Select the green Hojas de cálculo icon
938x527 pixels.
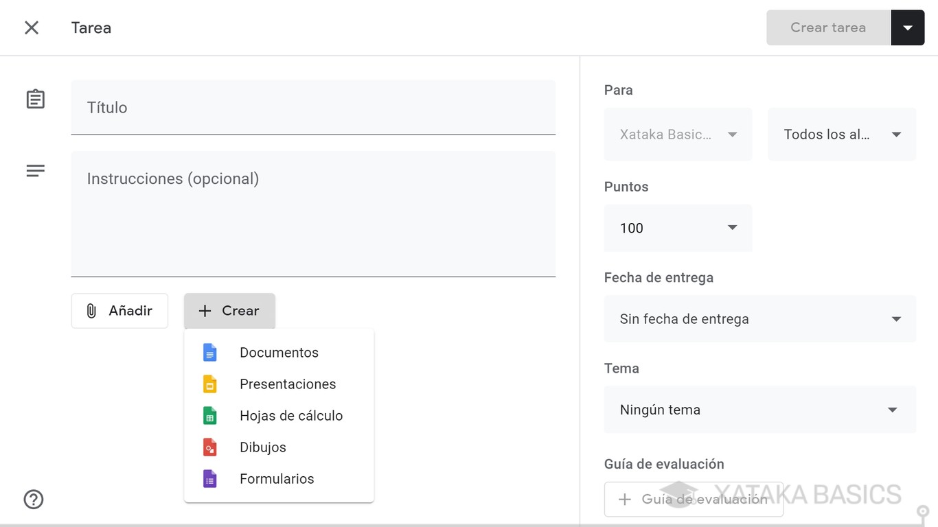[x=209, y=415]
